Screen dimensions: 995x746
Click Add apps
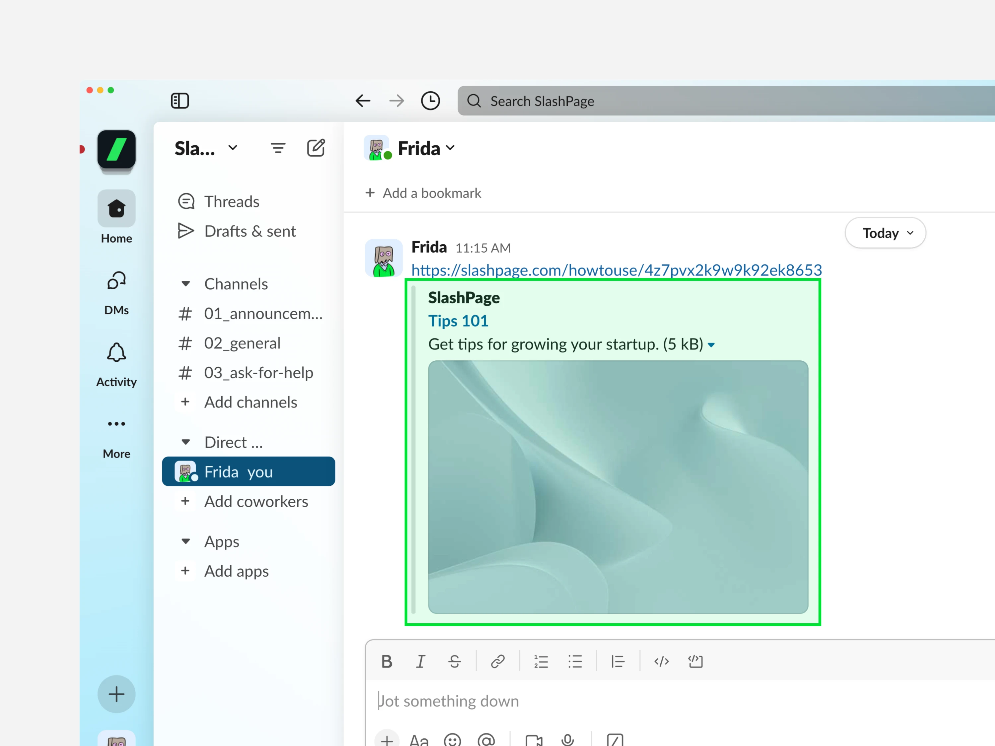click(248, 571)
